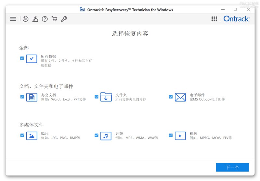Image resolution: width=260 pixels, height=181 pixels.
Task: Click the video play icon
Action: [x=180, y=136]
